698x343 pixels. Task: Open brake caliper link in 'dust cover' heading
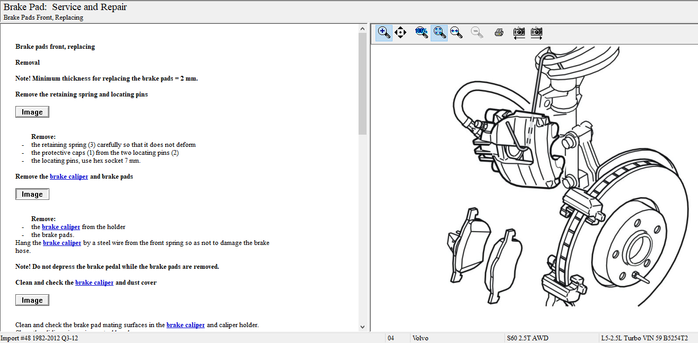coord(94,283)
